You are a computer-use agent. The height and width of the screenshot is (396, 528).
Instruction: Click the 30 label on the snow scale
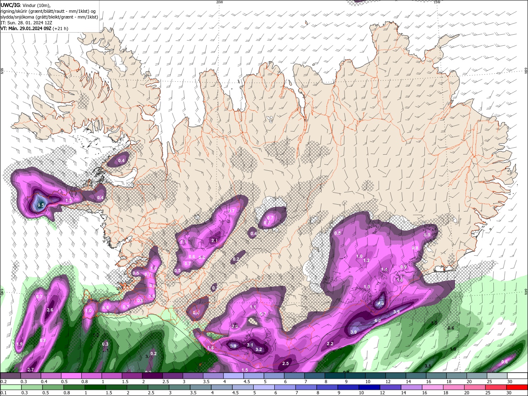coord(510,382)
